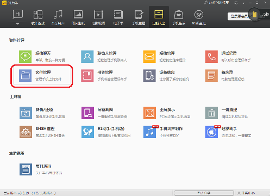Launch 屏幕截图 screenshot tool icon
Viewport: 270px width, 196px height.
pos(87,113)
